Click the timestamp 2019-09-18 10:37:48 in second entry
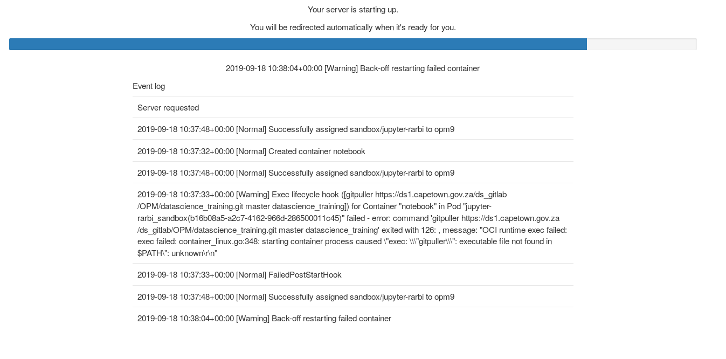Image resolution: width=726 pixels, height=359 pixels. coord(185,129)
